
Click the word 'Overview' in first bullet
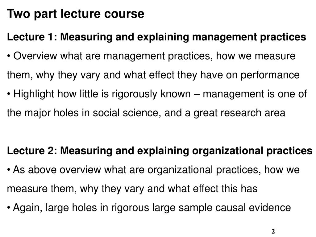[x=35, y=56]
